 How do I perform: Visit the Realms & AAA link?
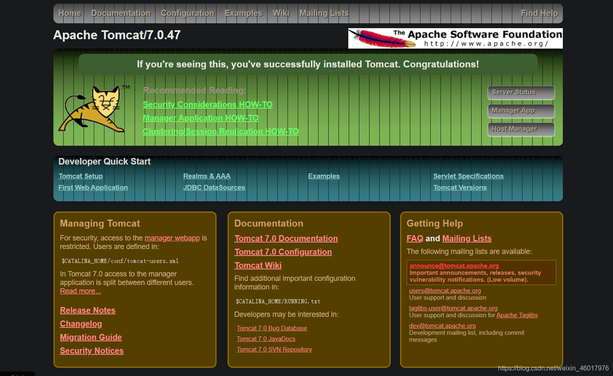coord(207,176)
